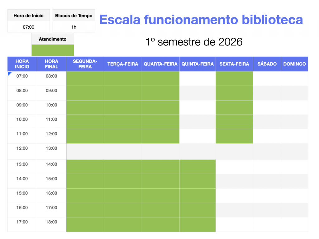The height and width of the screenshot is (239, 319).
Task: Select the TERÇA-FEIRA column header
Action: [123, 64]
